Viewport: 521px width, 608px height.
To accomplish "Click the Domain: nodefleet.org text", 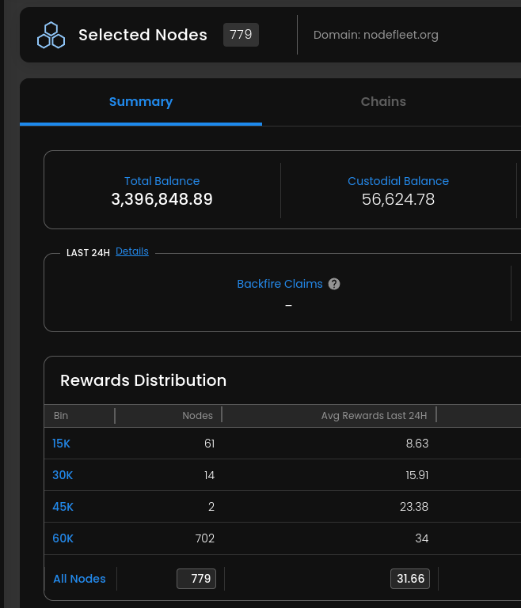I will pos(376,35).
